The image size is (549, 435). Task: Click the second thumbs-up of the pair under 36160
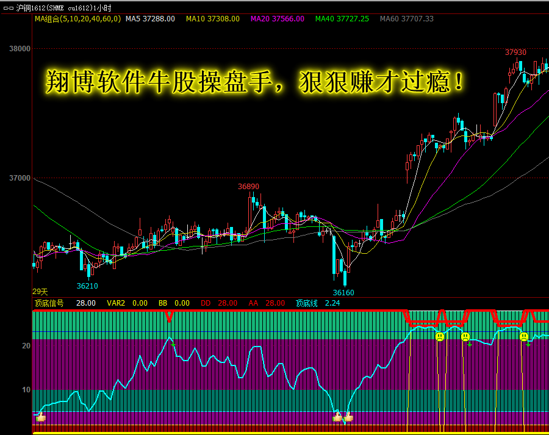tap(348, 417)
